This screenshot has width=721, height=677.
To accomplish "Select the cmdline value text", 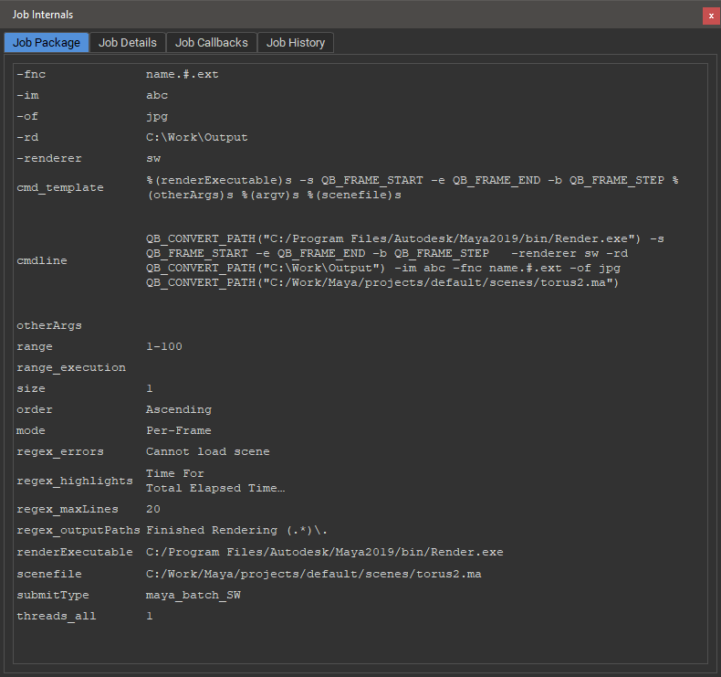I will pyautogui.click(x=404, y=260).
